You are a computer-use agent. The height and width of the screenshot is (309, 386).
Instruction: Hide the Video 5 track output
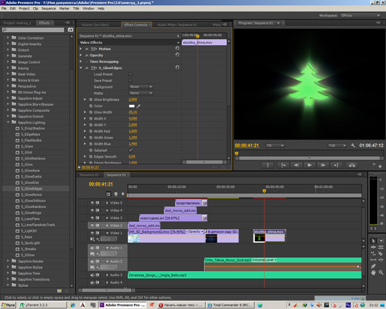[x=92, y=202]
